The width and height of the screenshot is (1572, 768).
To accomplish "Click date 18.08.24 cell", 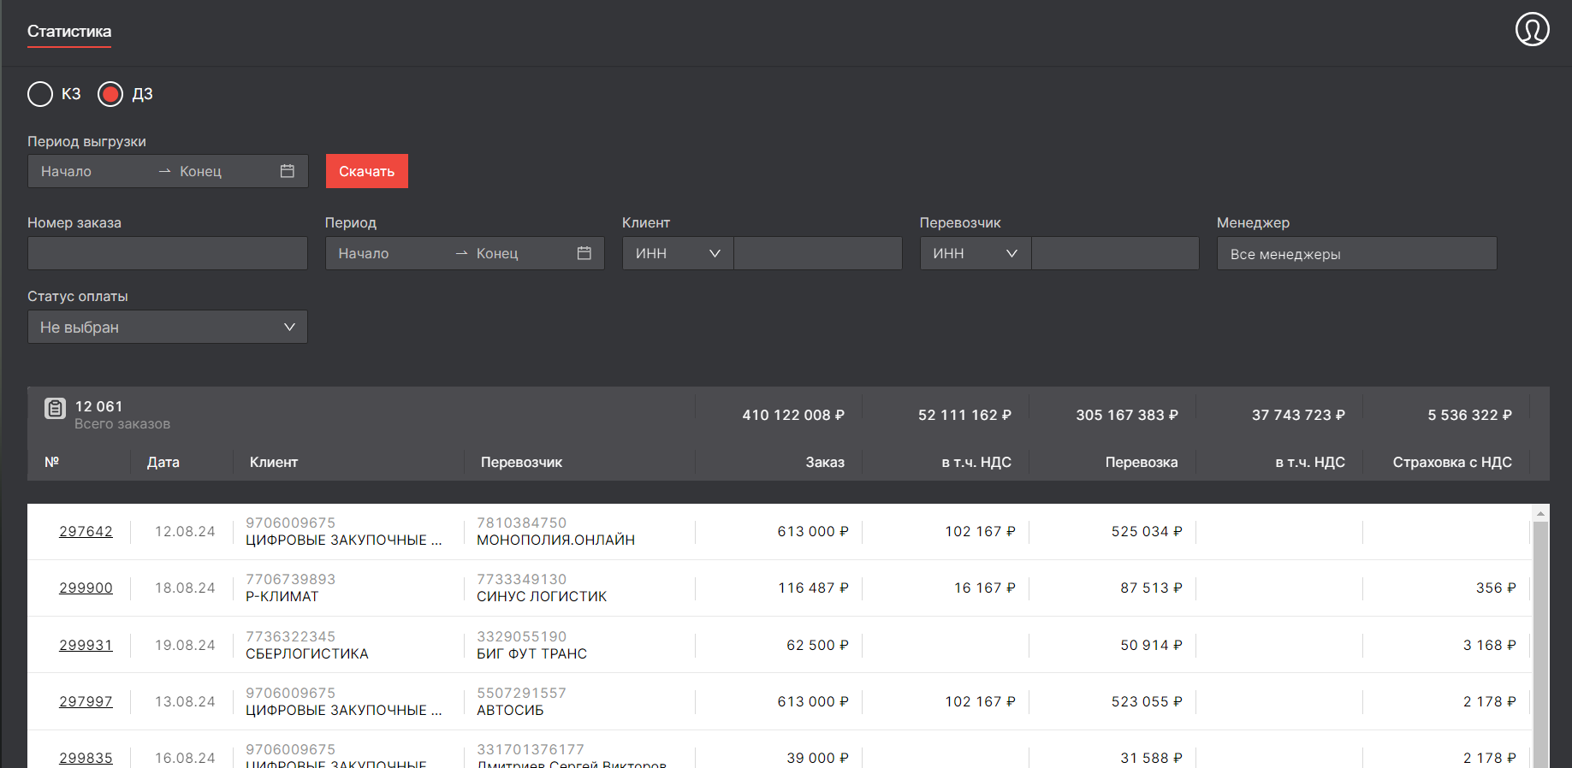I will tap(185, 588).
